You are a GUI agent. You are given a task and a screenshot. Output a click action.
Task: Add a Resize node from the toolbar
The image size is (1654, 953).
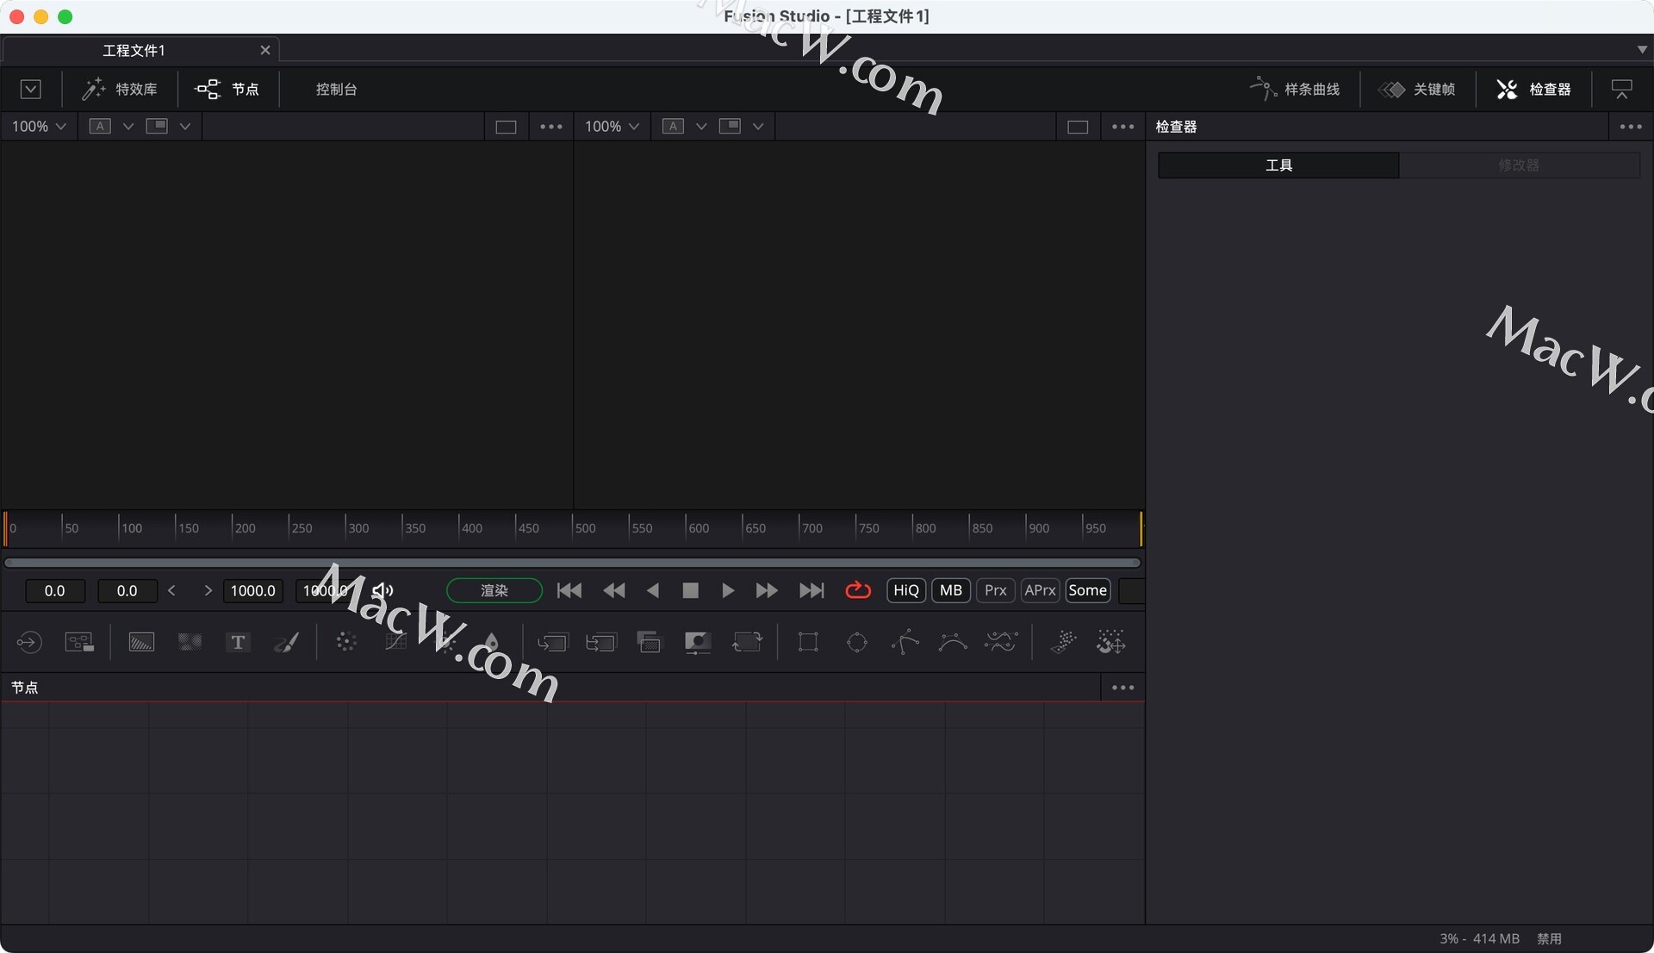tap(698, 642)
